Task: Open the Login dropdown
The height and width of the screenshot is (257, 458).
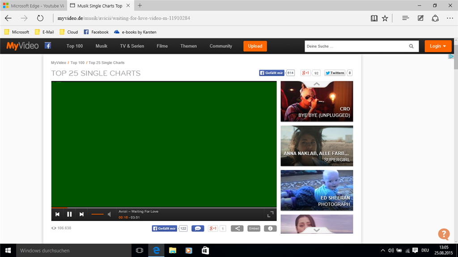Action: 438,46
